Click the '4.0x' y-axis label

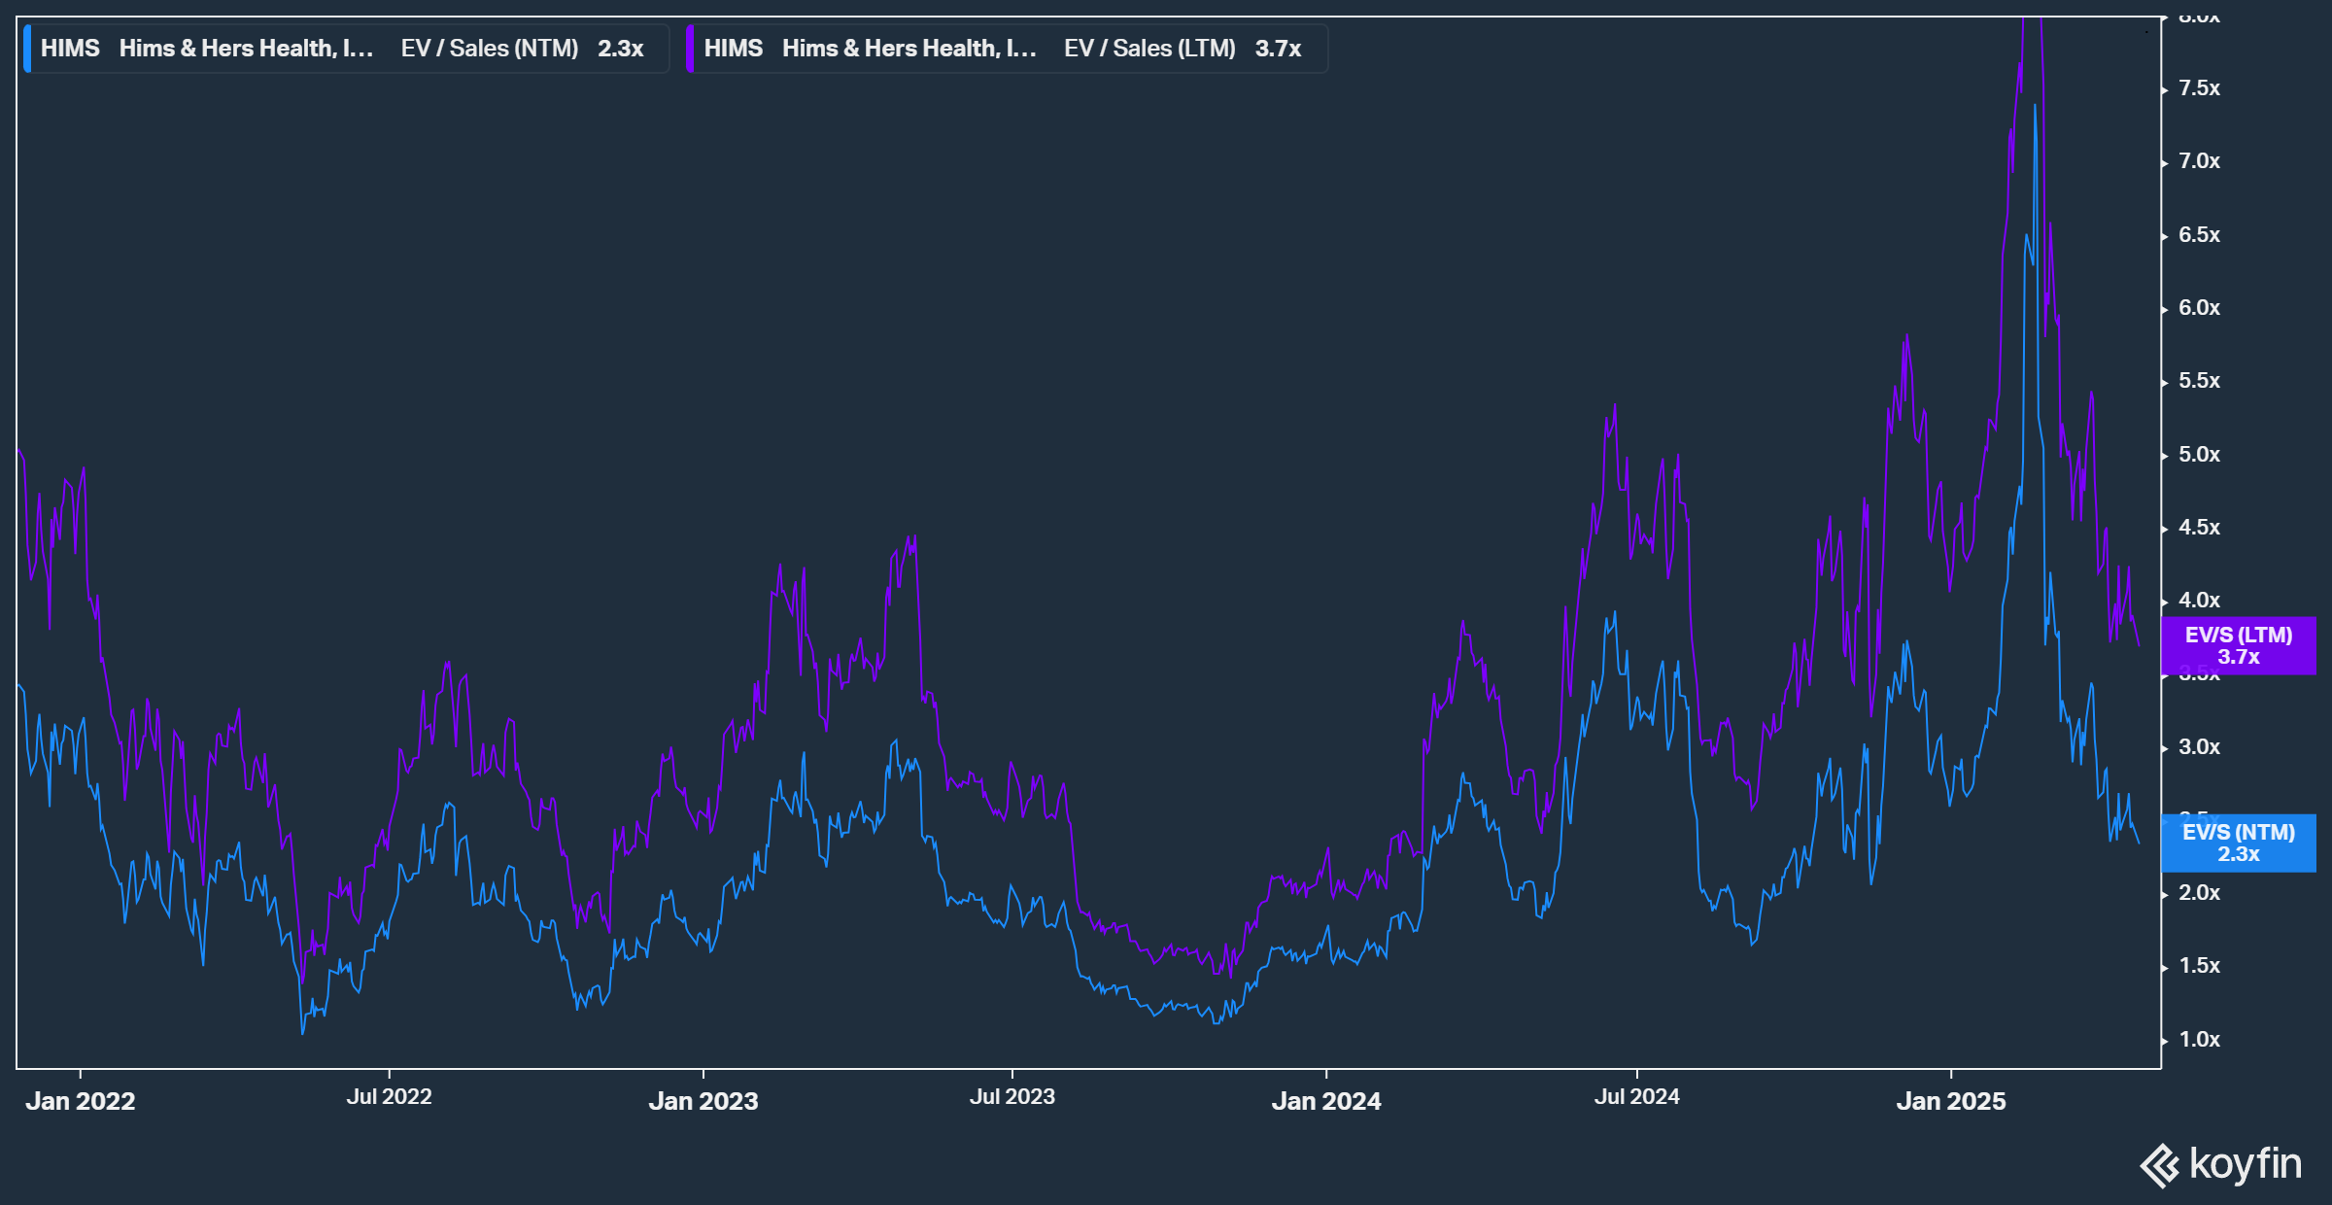click(2200, 601)
